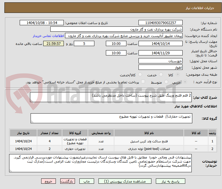Click the تعداد / مقدار column header

(50, 133)
